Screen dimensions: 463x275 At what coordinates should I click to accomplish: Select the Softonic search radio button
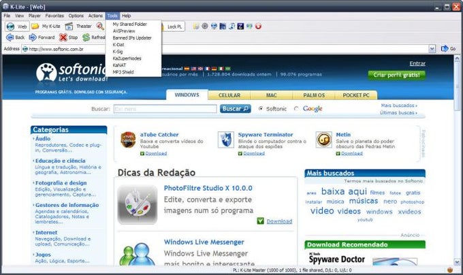point(260,109)
